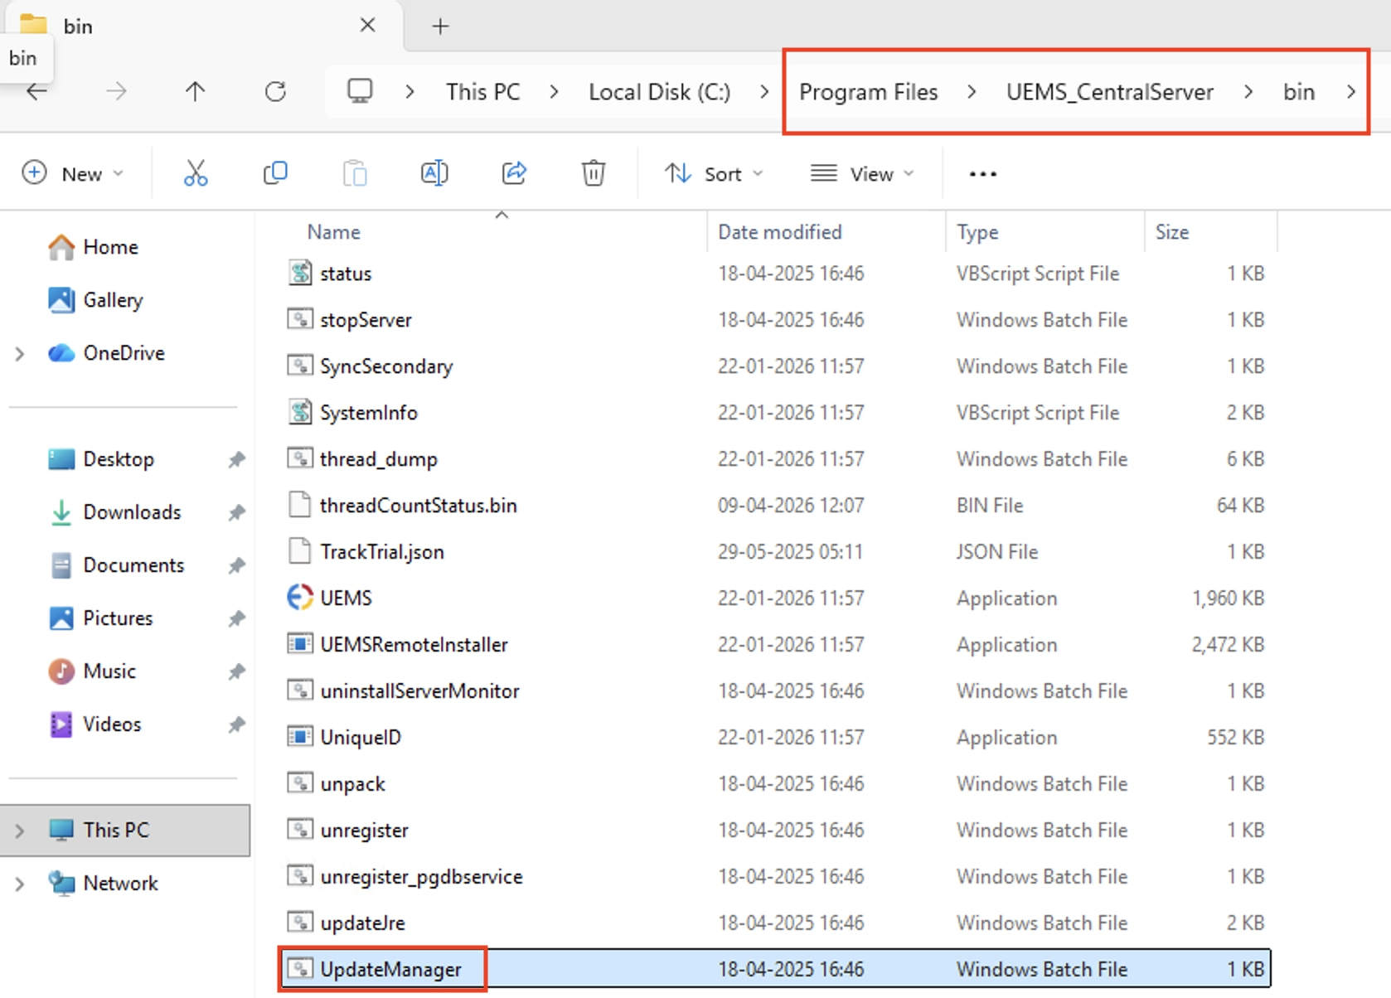Expand chevron after UEMS_CentralServer
1391x998 pixels.
(x=1248, y=92)
